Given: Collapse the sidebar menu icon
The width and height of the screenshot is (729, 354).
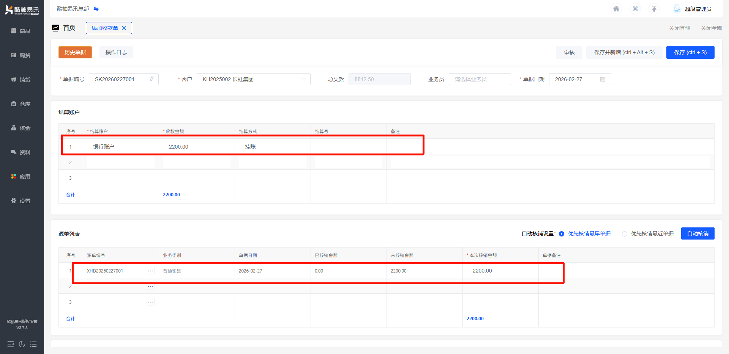Looking at the screenshot, I should (11, 344).
